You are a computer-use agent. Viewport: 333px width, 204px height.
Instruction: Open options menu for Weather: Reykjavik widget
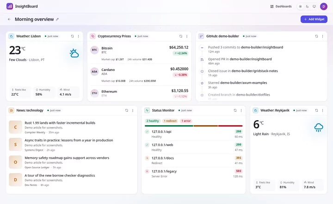click(323, 110)
